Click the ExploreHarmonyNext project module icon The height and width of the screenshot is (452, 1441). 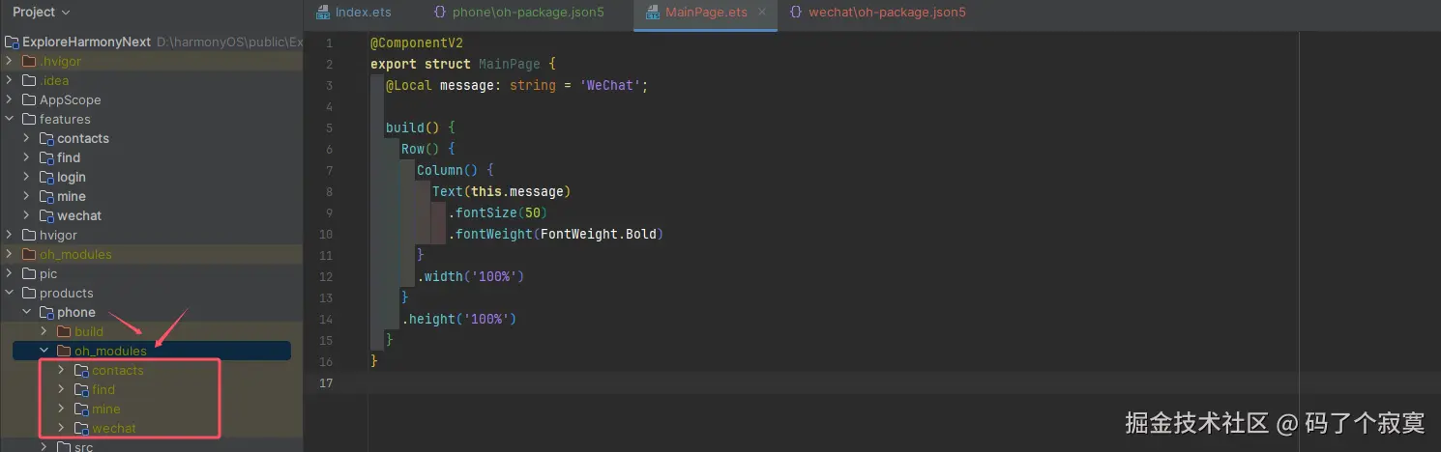(x=13, y=42)
